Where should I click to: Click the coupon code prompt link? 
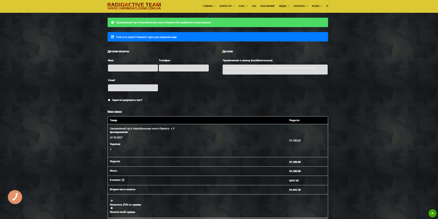(146, 37)
